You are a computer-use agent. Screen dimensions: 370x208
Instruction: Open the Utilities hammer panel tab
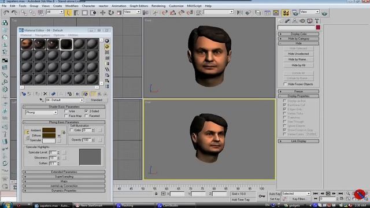point(317,21)
